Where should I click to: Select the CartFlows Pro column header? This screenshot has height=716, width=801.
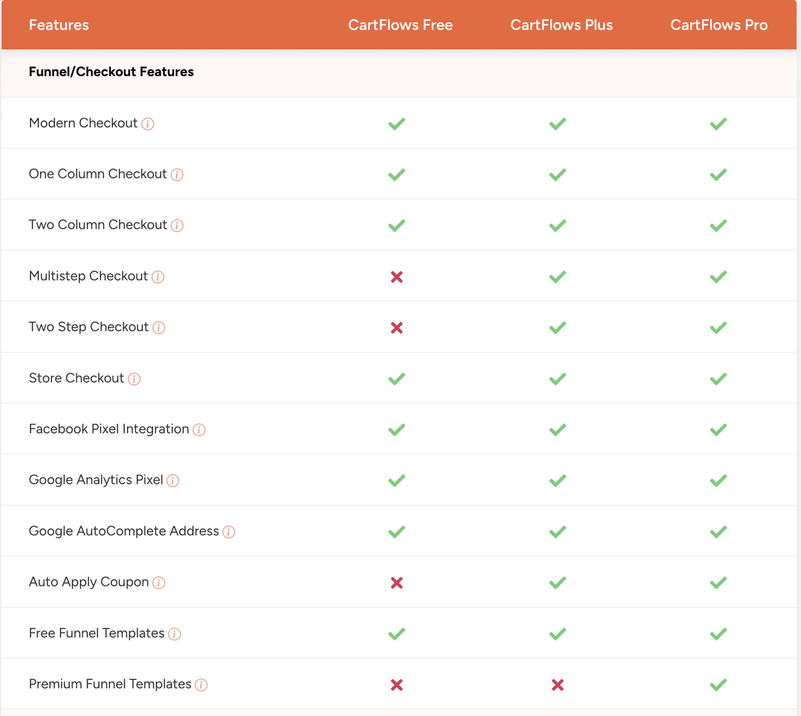719,25
